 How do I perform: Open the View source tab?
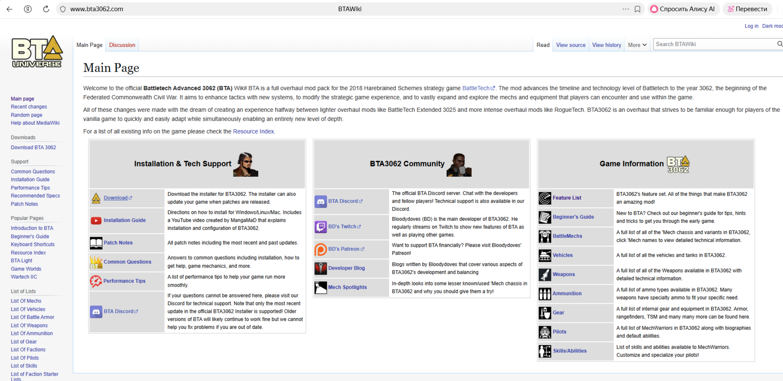[571, 45]
